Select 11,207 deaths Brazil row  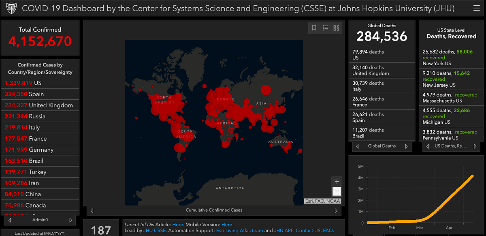click(382, 133)
